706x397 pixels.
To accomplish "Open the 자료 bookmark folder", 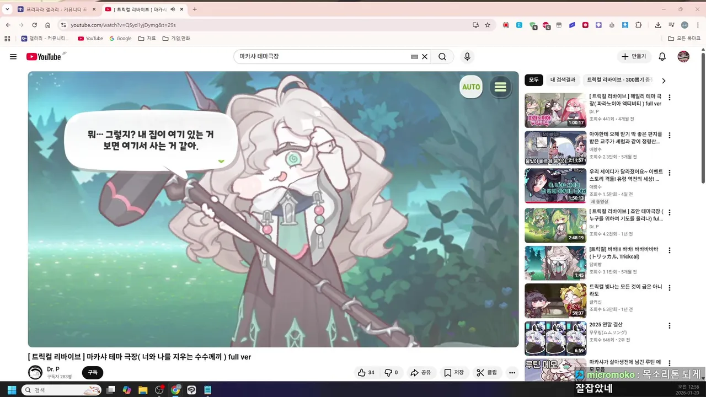I will [x=147, y=39].
